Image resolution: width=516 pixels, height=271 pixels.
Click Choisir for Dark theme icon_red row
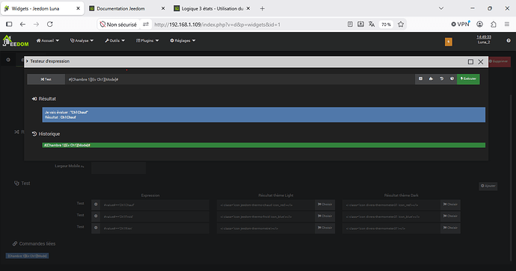450,205
